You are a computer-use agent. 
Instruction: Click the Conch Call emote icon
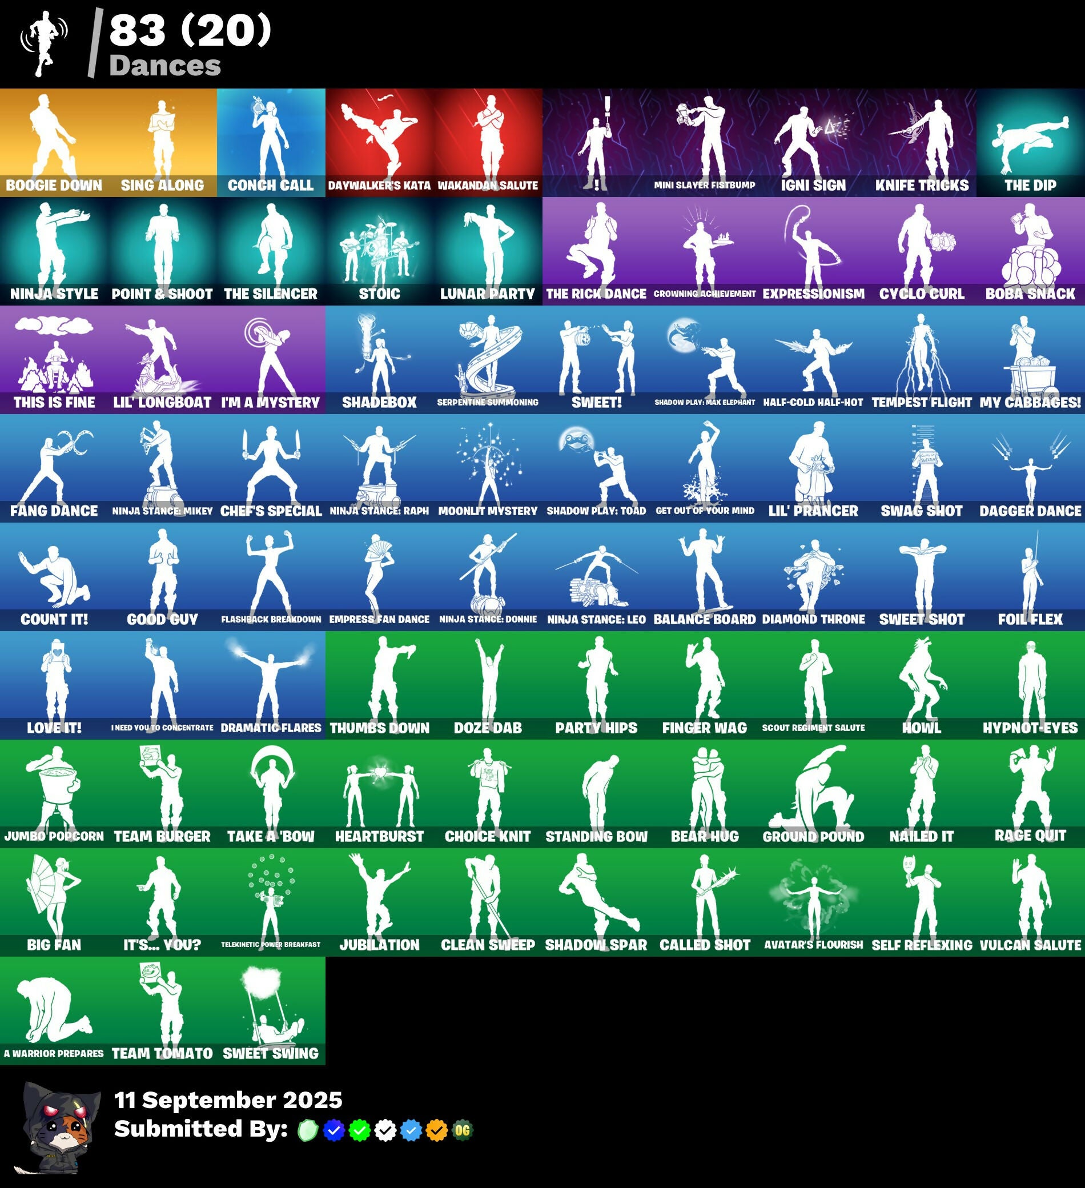pos(271,143)
